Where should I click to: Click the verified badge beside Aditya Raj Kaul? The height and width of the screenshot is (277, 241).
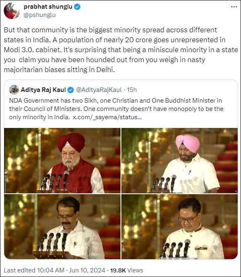click(x=71, y=90)
